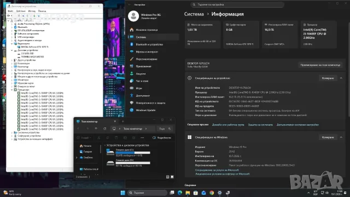Collapse Devices and drives group
This screenshot has height=197, width=350.
tap(105, 145)
